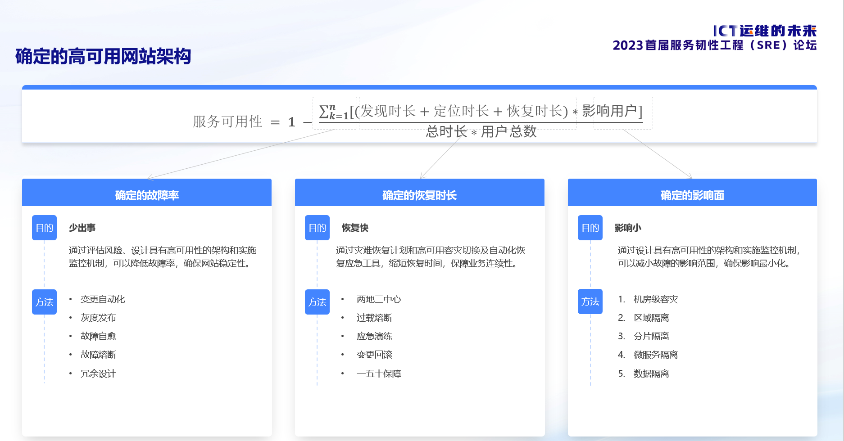The width and height of the screenshot is (844, 441).
Task: Click list item 4. 微服务隔离
Action: 648,355
